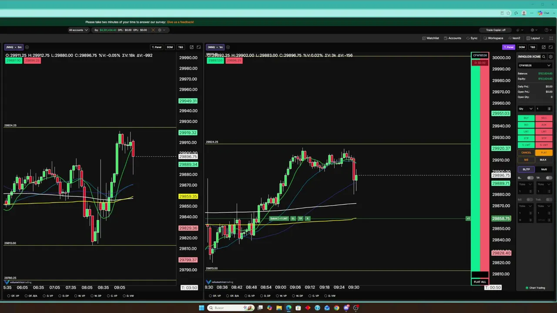Open T. Panel on the left chart
The height and width of the screenshot is (313, 557).
157,47
